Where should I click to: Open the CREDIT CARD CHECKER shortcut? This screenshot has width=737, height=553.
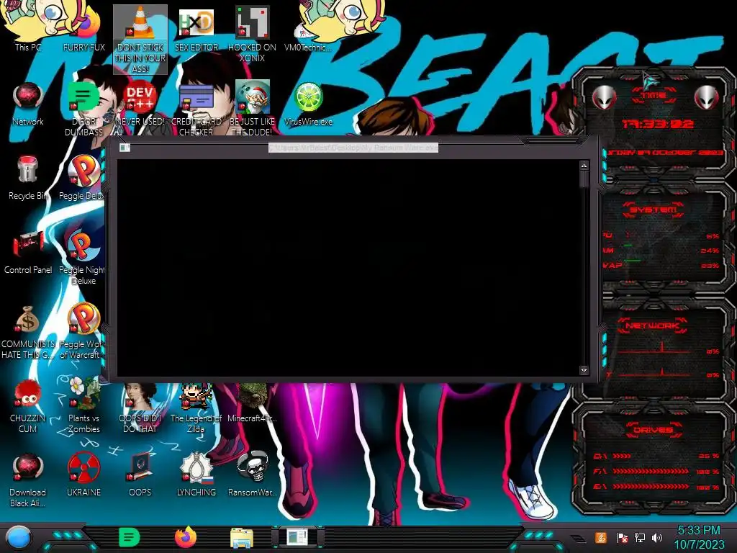click(x=196, y=109)
